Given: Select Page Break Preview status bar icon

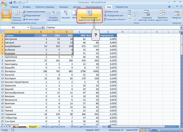Looking at the screenshot, I should click(148, 130).
